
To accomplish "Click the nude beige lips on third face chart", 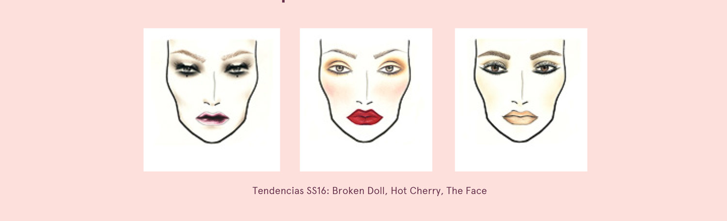I will (520, 118).
